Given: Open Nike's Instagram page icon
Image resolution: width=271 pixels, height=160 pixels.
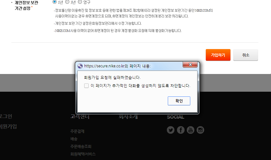Looking at the screenshot, I should 200,130.
